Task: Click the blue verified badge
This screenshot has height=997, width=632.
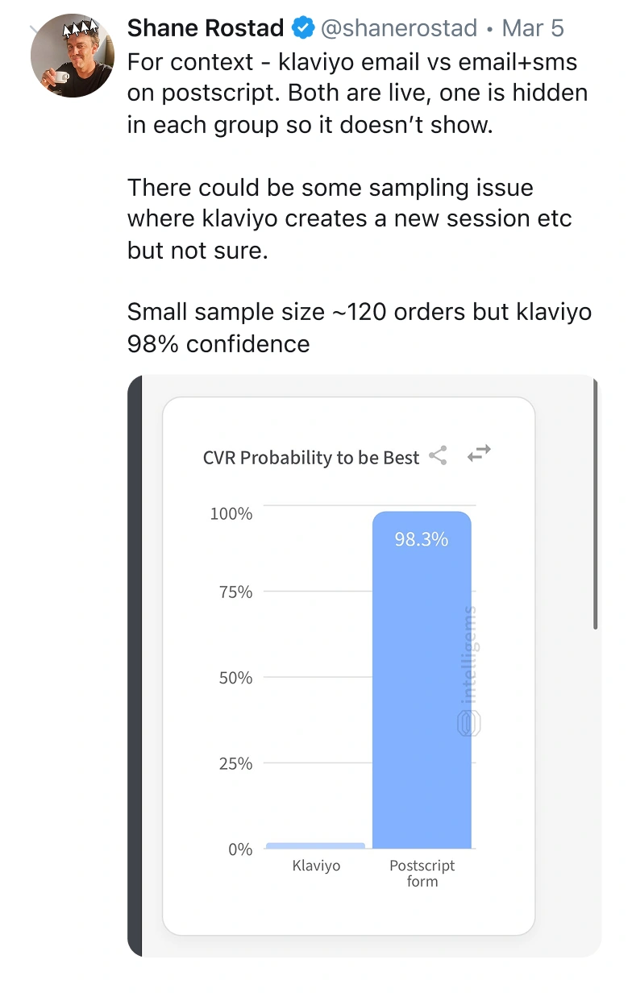Action: (302, 29)
